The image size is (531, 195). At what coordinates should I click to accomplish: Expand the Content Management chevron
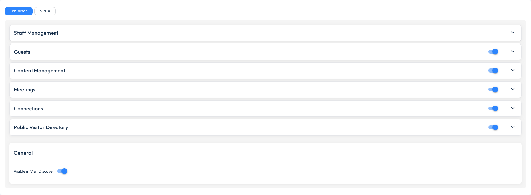click(512, 70)
